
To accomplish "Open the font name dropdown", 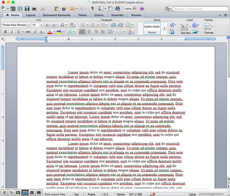I will pyautogui.click(x=29, y=25).
